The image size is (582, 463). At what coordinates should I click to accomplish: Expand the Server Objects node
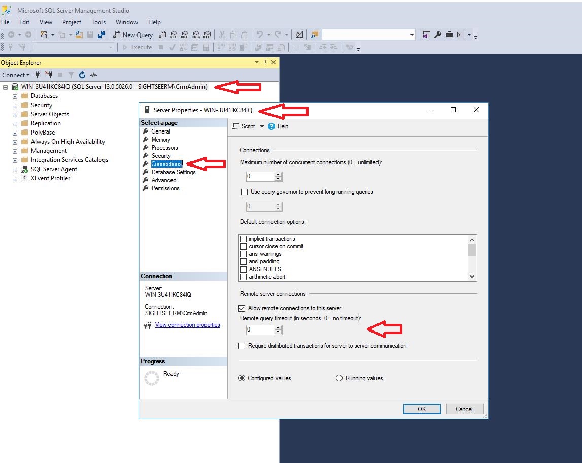click(15, 114)
